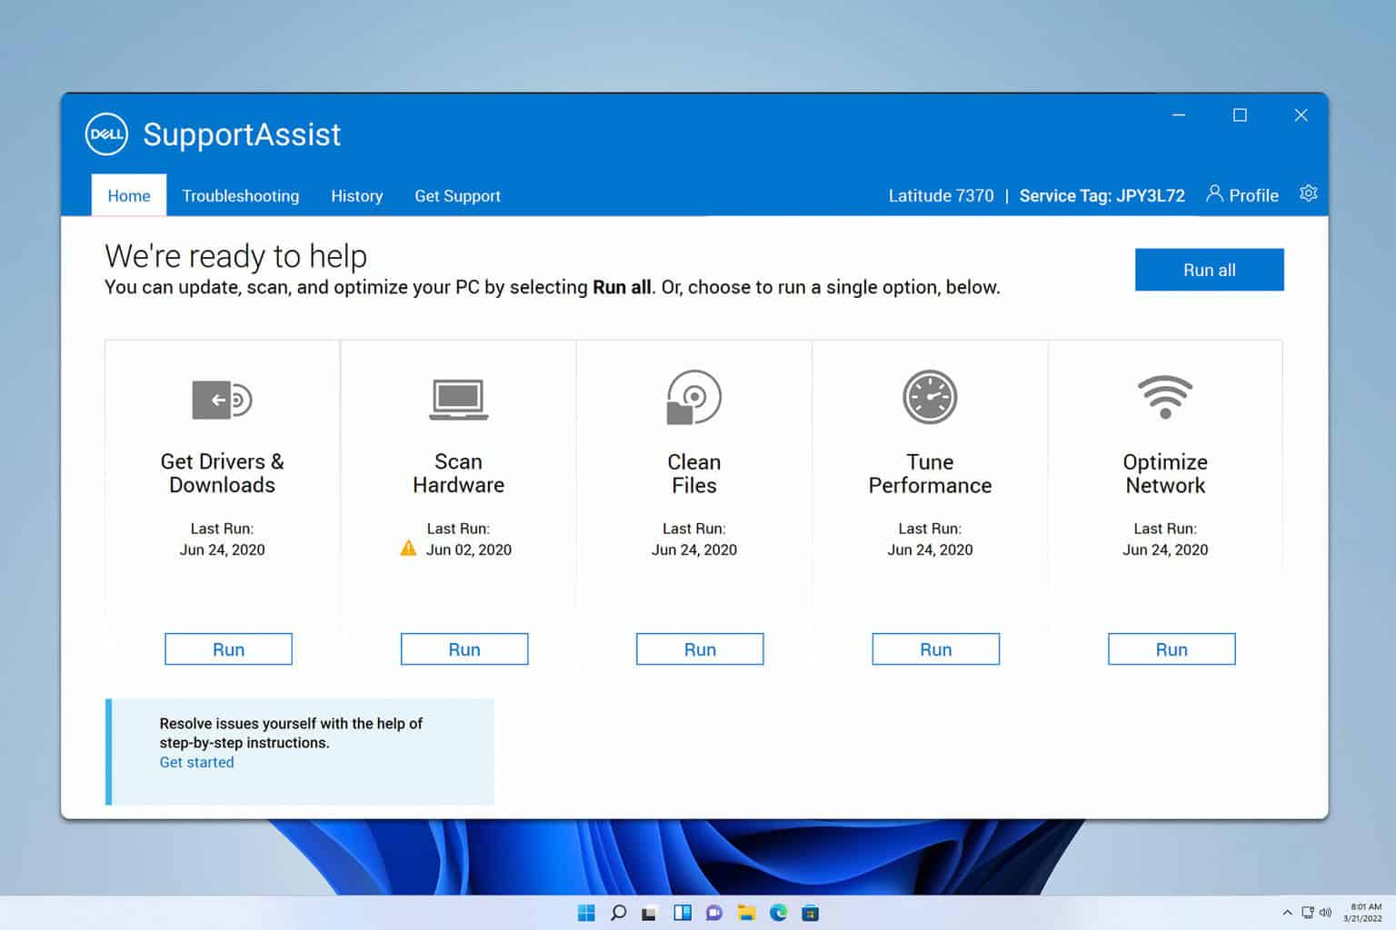Run the Optimize Network task
The width and height of the screenshot is (1396, 930).
(1172, 649)
